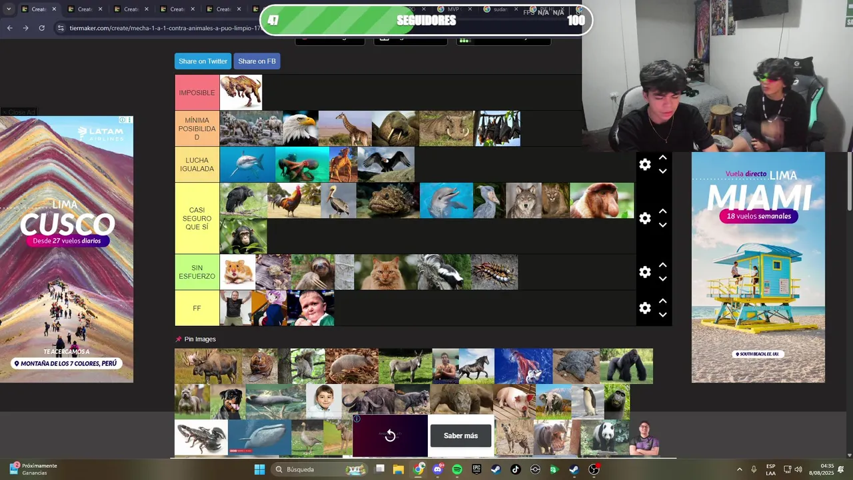
Task: Pick the dolphin image
Action: (x=446, y=201)
